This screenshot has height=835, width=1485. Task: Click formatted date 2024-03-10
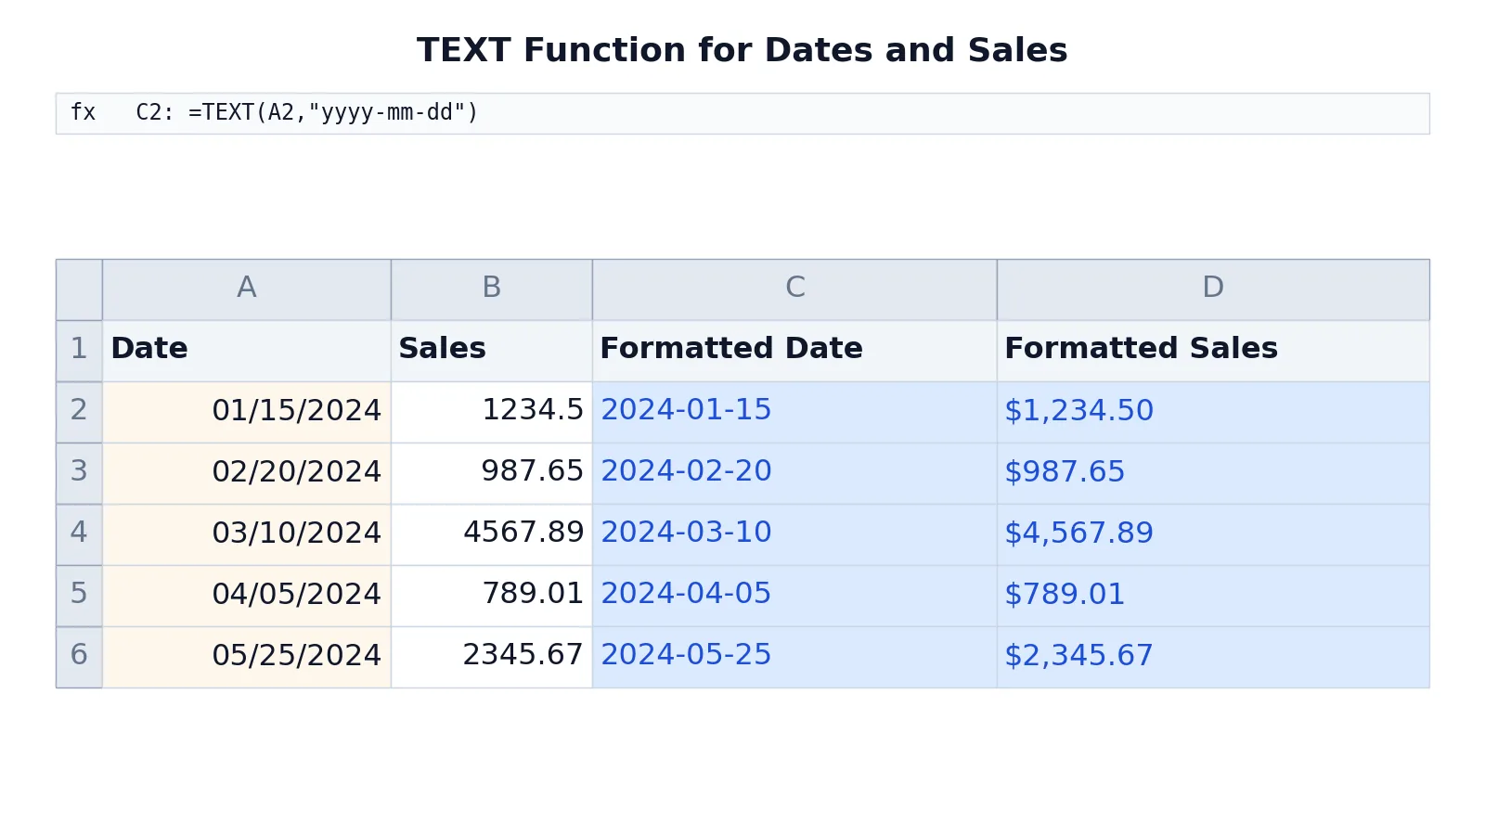pos(794,534)
